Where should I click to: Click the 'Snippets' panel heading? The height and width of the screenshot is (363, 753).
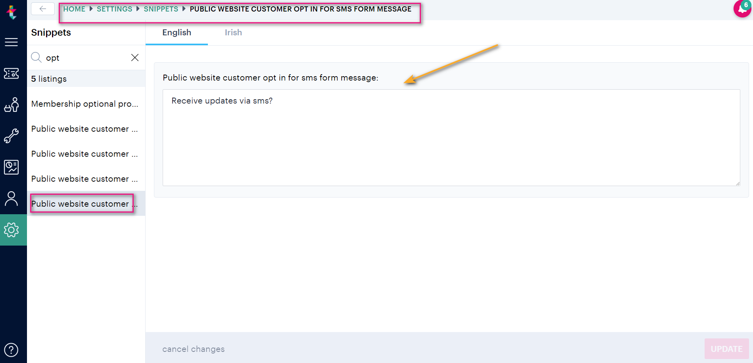[51, 33]
